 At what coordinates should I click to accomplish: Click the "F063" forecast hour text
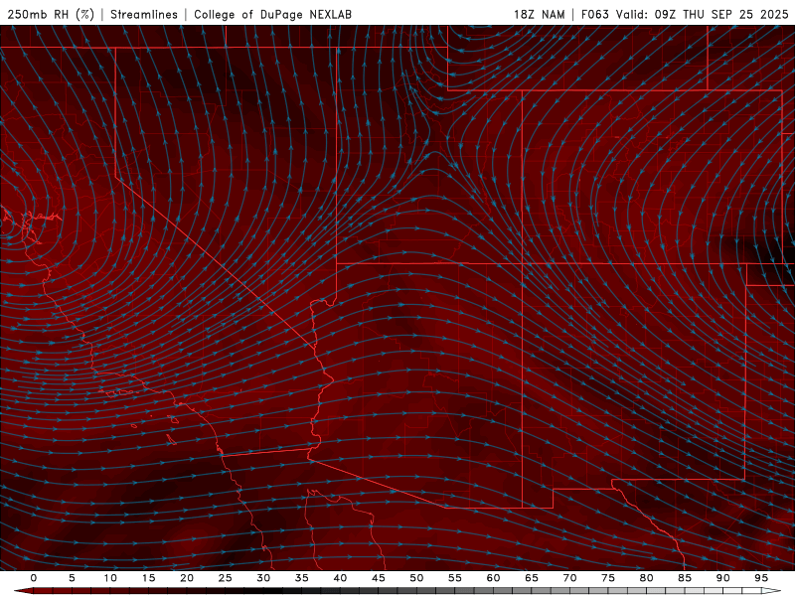(x=594, y=15)
